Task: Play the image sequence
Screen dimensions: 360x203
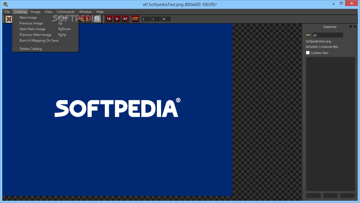Action: 117,19
